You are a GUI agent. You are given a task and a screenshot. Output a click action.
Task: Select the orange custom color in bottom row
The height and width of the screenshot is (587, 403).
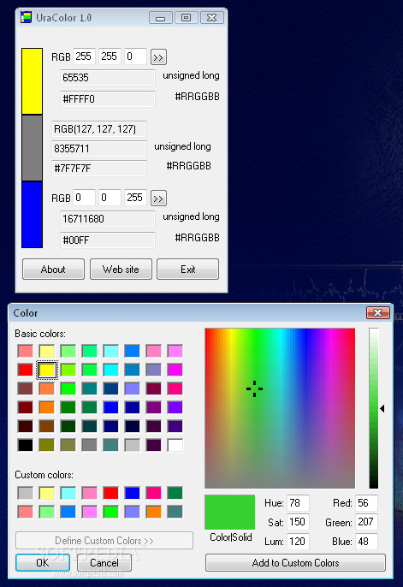[x=154, y=512]
